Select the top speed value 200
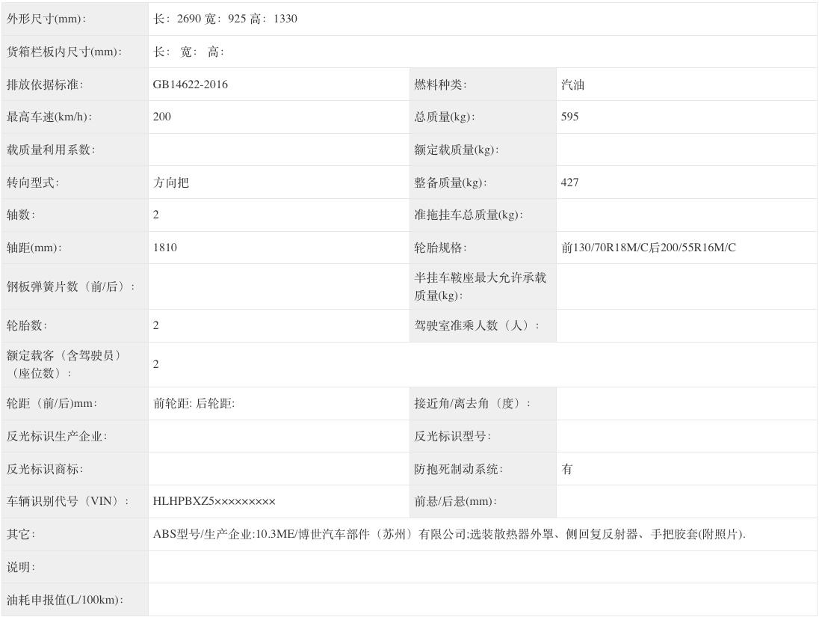822x623 pixels. [162, 117]
